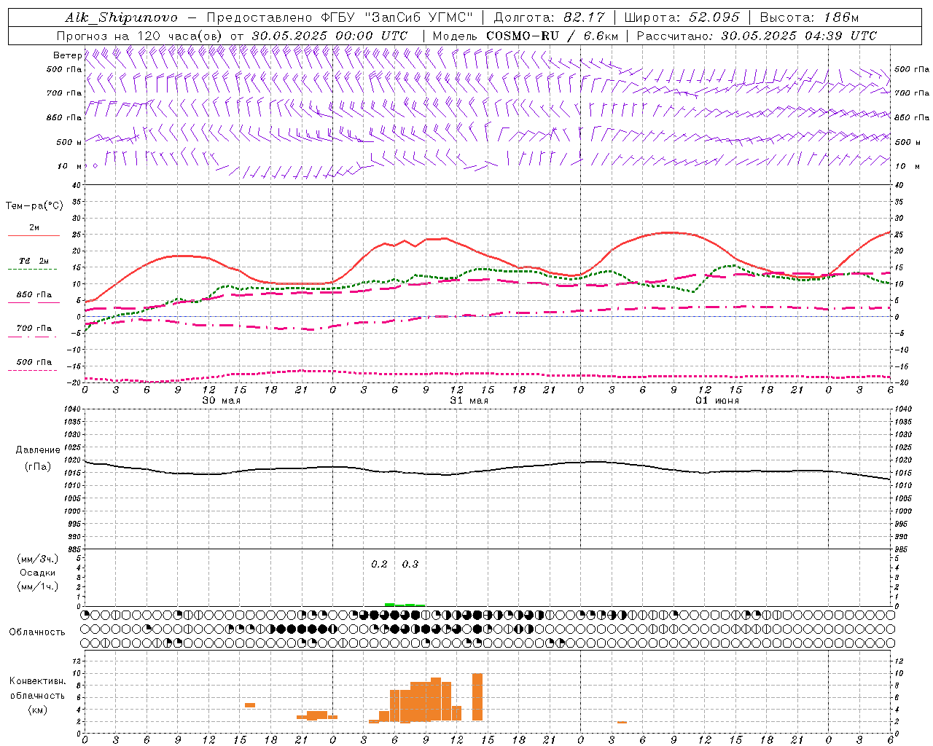
Task: Click the date label "31 мая"
Action: (x=469, y=401)
